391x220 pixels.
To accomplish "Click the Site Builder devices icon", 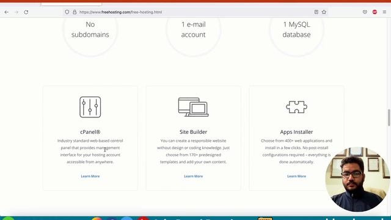I will point(193,107).
